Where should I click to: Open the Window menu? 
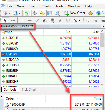click(74, 6)
